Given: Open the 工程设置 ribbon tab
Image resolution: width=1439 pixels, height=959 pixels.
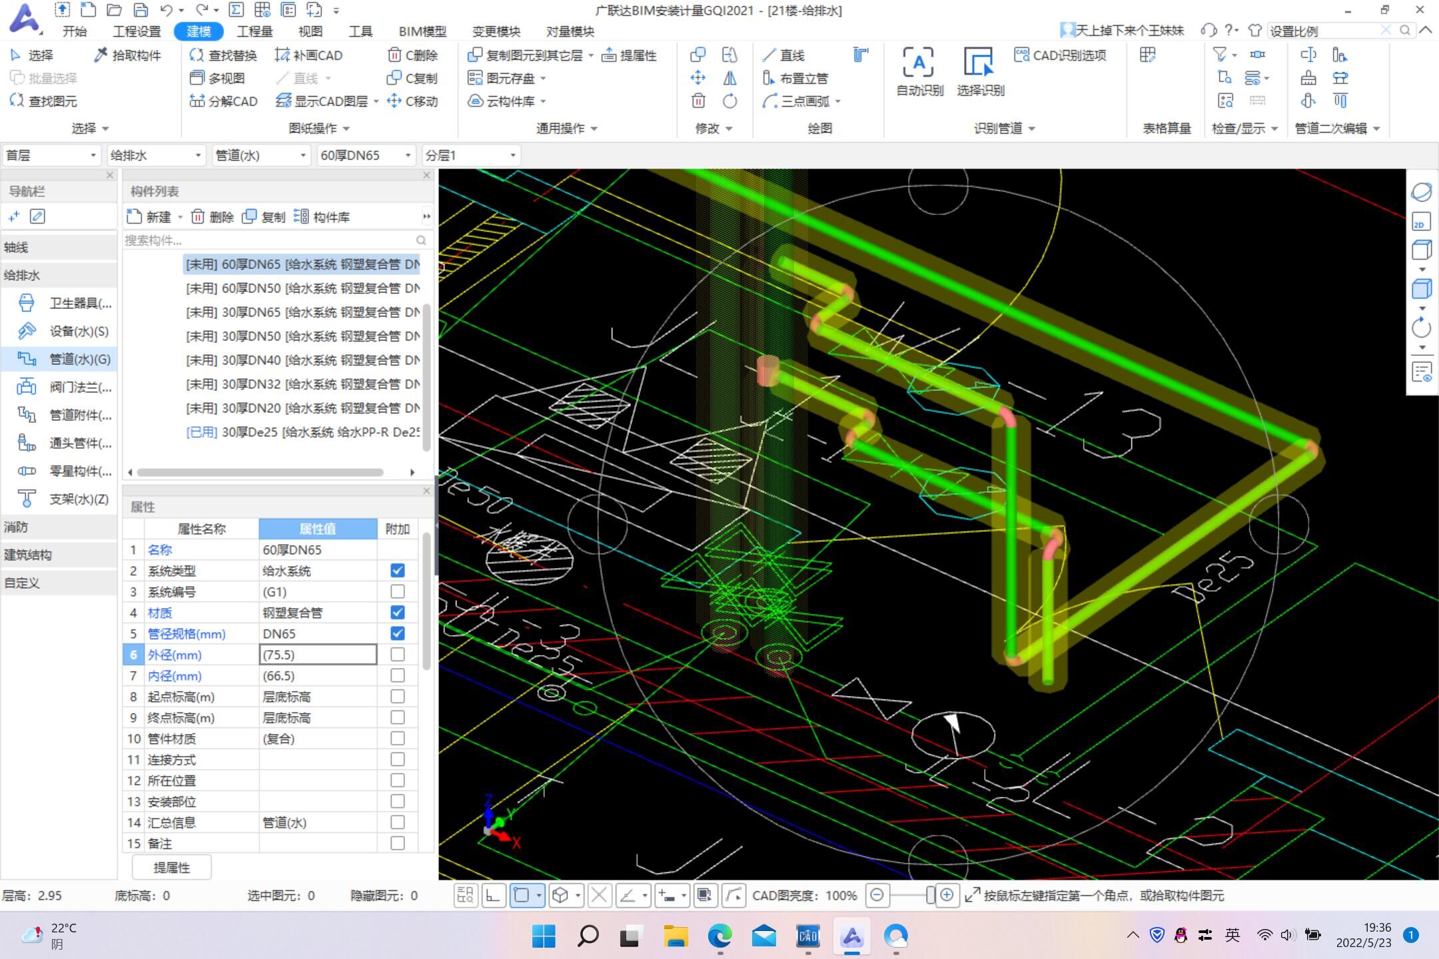Looking at the screenshot, I should pyautogui.click(x=137, y=31).
